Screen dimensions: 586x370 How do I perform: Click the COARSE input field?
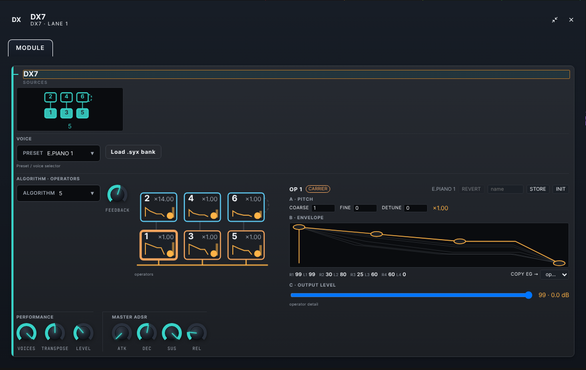pyautogui.click(x=323, y=208)
